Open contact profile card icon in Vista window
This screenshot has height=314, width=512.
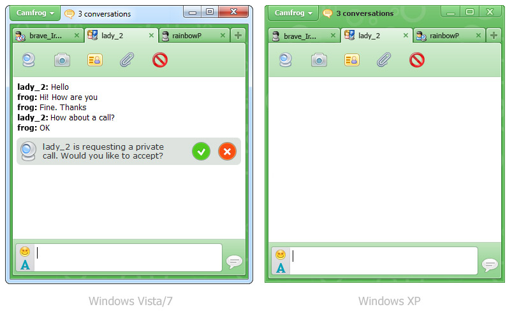(x=95, y=61)
